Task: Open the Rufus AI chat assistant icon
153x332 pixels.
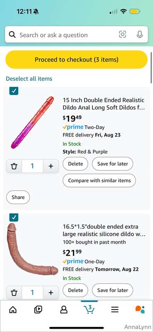Action: pyautogui.click(x=140, y=310)
